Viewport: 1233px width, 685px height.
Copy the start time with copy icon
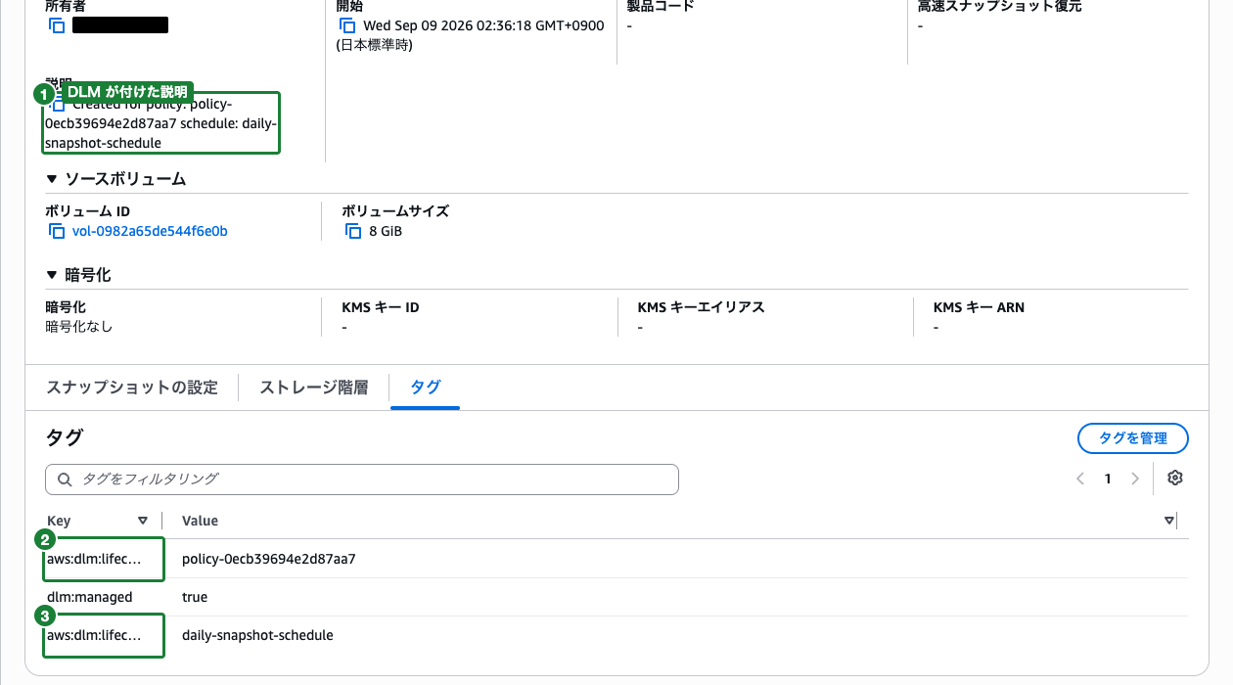tap(347, 25)
